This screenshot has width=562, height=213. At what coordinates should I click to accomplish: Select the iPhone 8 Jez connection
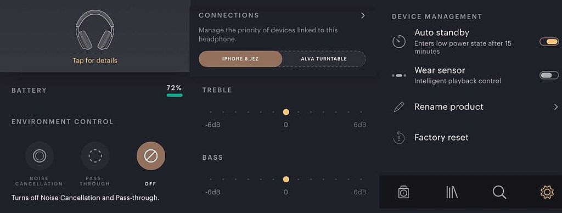pos(240,59)
